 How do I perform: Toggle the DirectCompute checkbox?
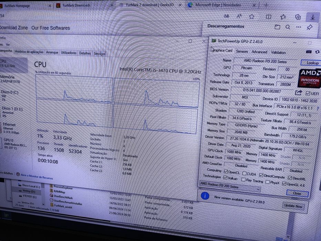[x=261, y=175]
